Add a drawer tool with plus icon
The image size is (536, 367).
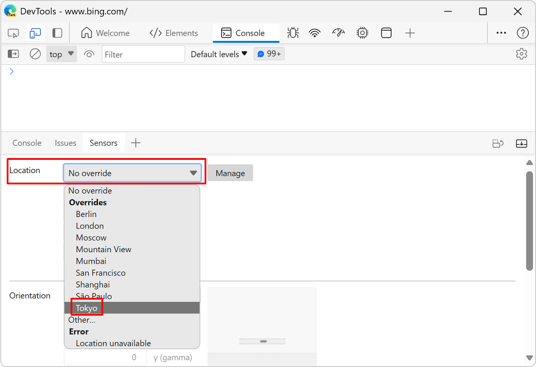pyautogui.click(x=136, y=143)
